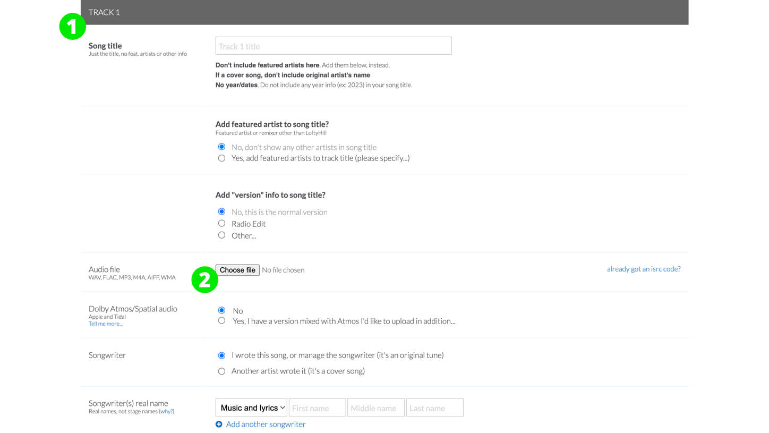Click the songwriter Middle name field
The height and width of the screenshot is (433, 769).
tap(376, 407)
